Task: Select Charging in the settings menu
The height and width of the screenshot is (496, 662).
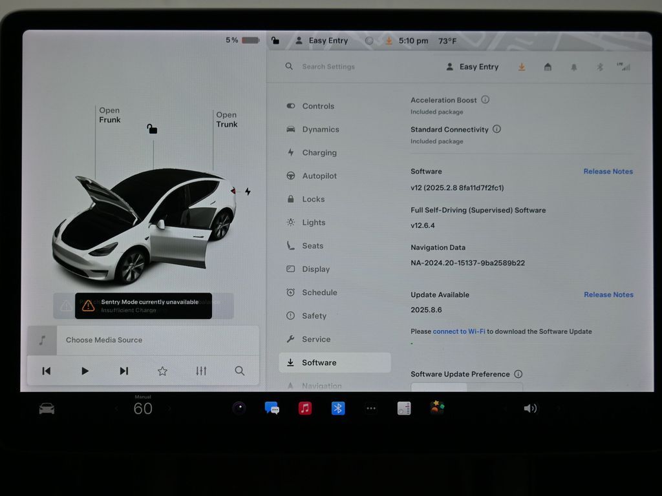Action: pos(319,153)
